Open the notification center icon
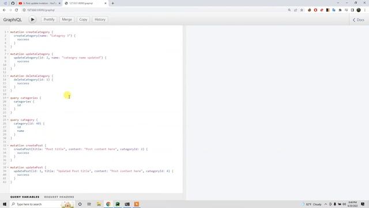 tap(363, 204)
